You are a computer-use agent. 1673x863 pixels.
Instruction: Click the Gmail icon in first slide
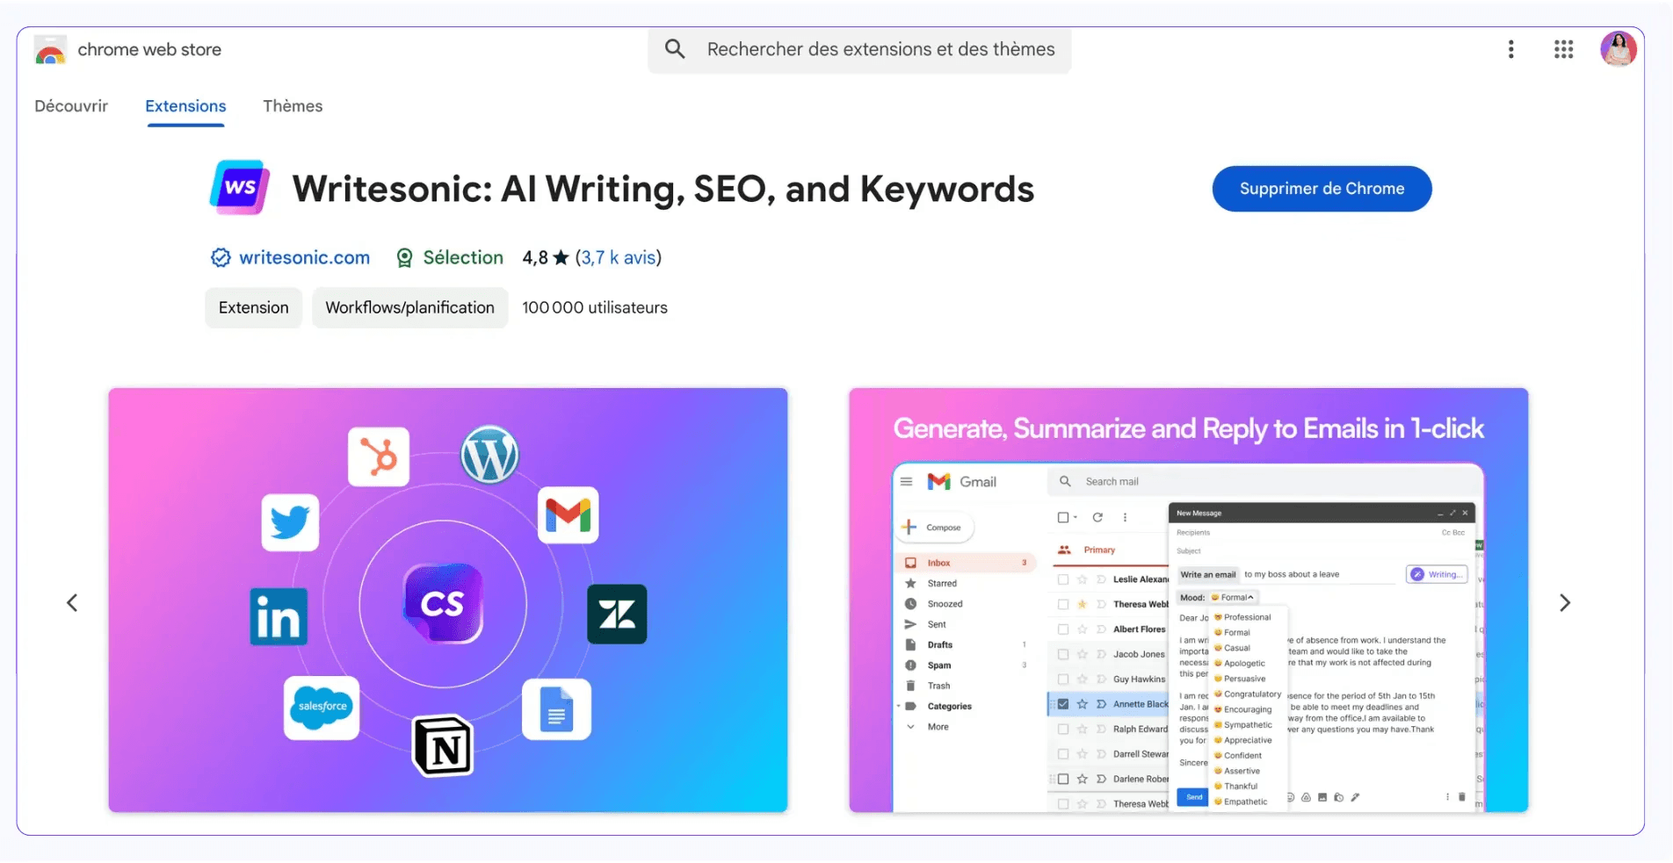coord(568,514)
